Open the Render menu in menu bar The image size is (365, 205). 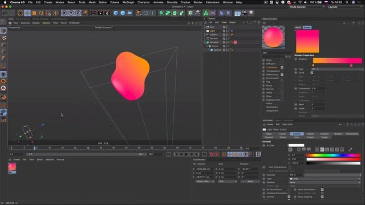[198, 2]
